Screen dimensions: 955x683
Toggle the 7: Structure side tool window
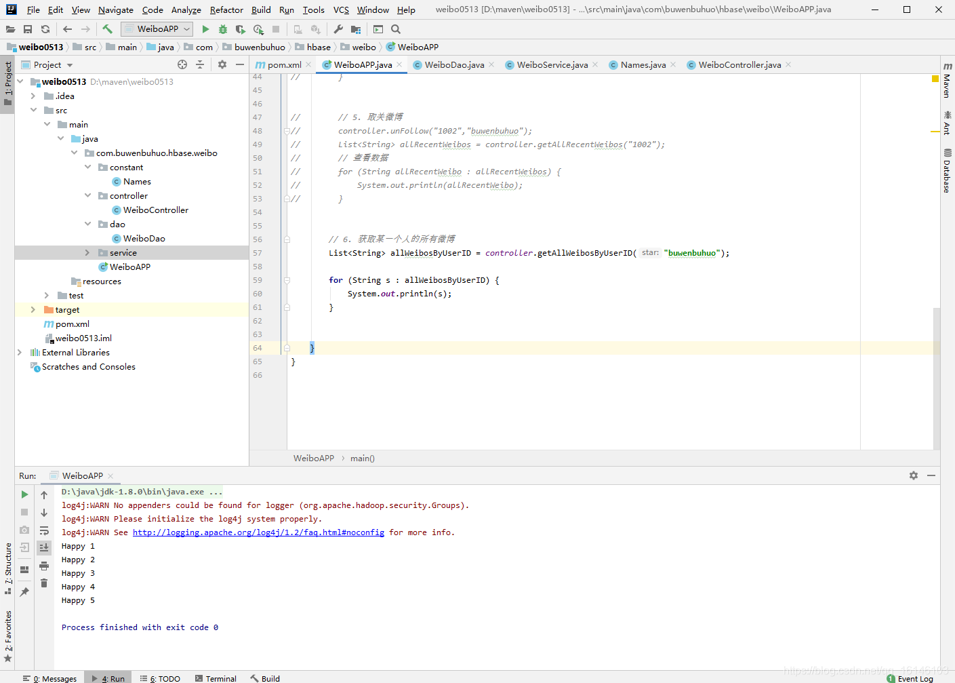(x=7, y=568)
